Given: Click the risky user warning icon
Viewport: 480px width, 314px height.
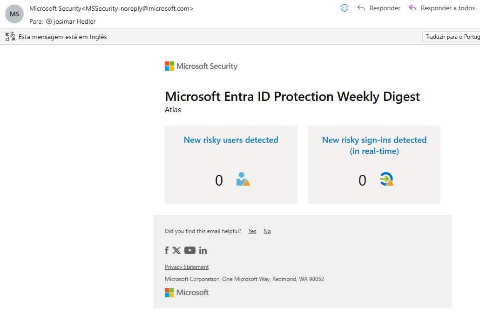Looking at the screenshot, I should [x=243, y=179].
